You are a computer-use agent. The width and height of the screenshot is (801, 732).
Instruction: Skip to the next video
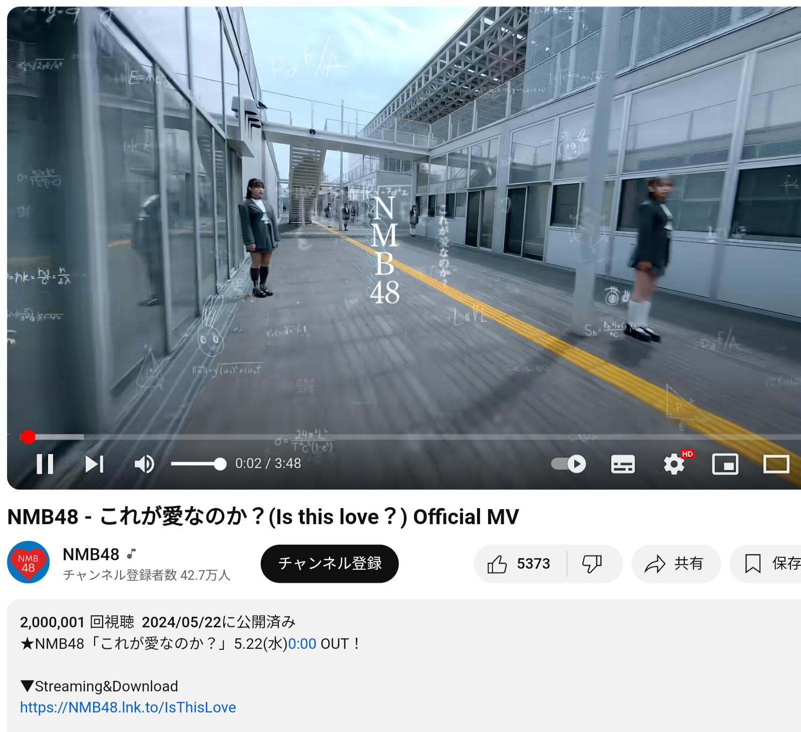(x=94, y=464)
